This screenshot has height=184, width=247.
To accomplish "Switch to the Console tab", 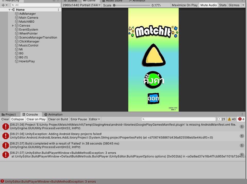I will [30, 114].
